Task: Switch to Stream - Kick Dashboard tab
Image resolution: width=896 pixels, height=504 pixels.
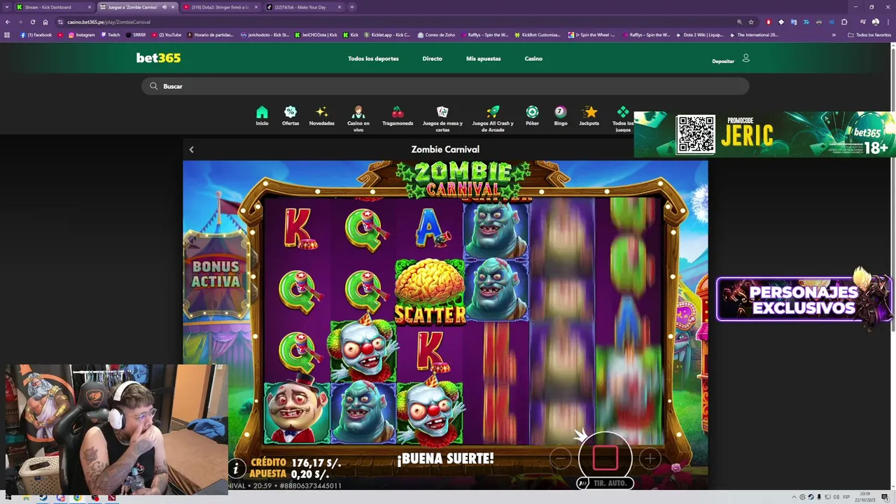Action: point(54,7)
